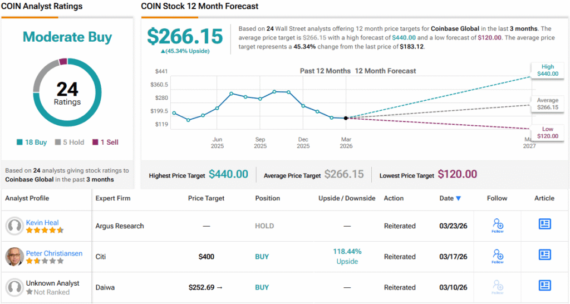This screenshot has width=570, height=304.
Task: Open article for Citi rating
Action: 544,254
